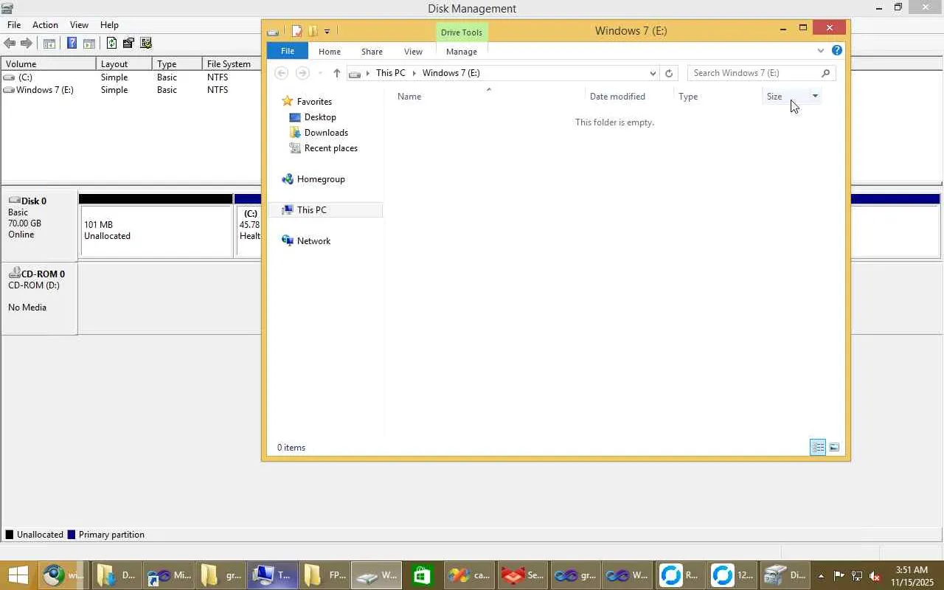Open the File menu in Disk Management
Image resolution: width=944 pixels, height=590 pixels.
pyautogui.click(x=14, y=25)
